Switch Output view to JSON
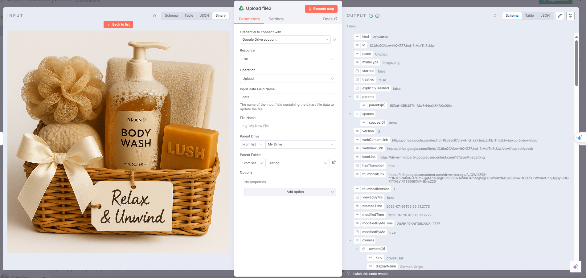586x278 pixels. coord(545,16)
